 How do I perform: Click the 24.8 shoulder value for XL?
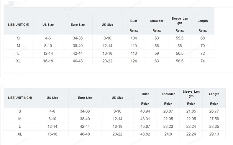168,134
